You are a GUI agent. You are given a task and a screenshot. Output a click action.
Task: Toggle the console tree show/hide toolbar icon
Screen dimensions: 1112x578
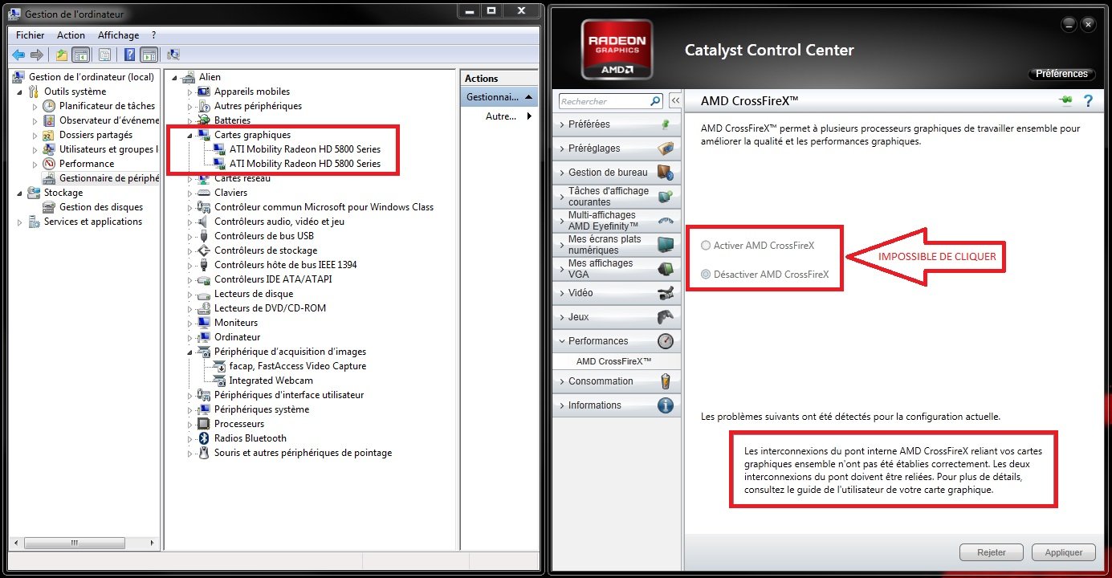[80, 55]
